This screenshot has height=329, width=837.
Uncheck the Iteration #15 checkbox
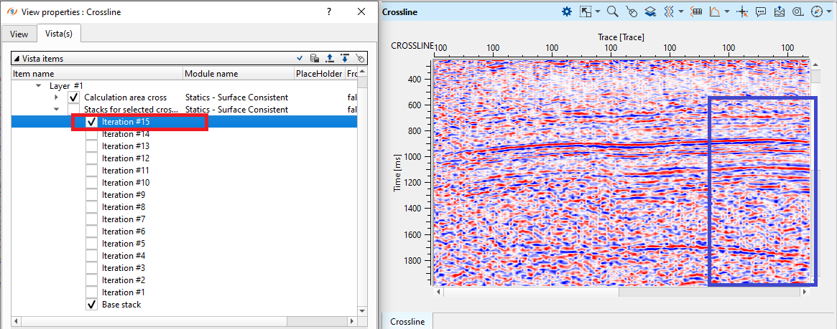point(91,122)
